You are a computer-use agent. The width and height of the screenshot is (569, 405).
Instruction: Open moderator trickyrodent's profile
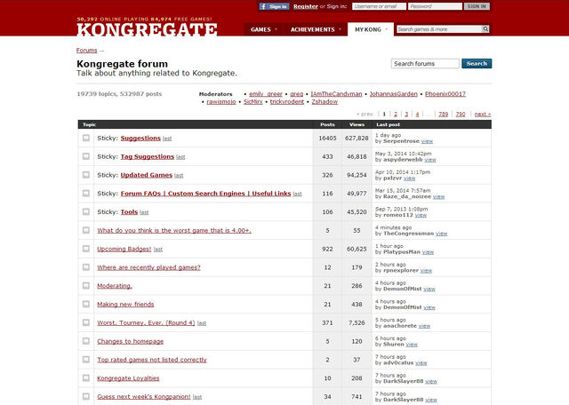click(287, 102)
